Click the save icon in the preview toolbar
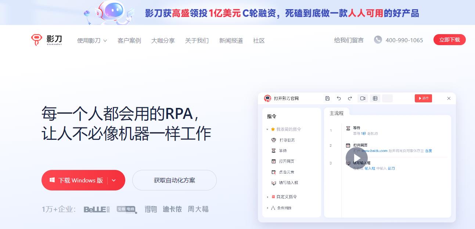 327,98
